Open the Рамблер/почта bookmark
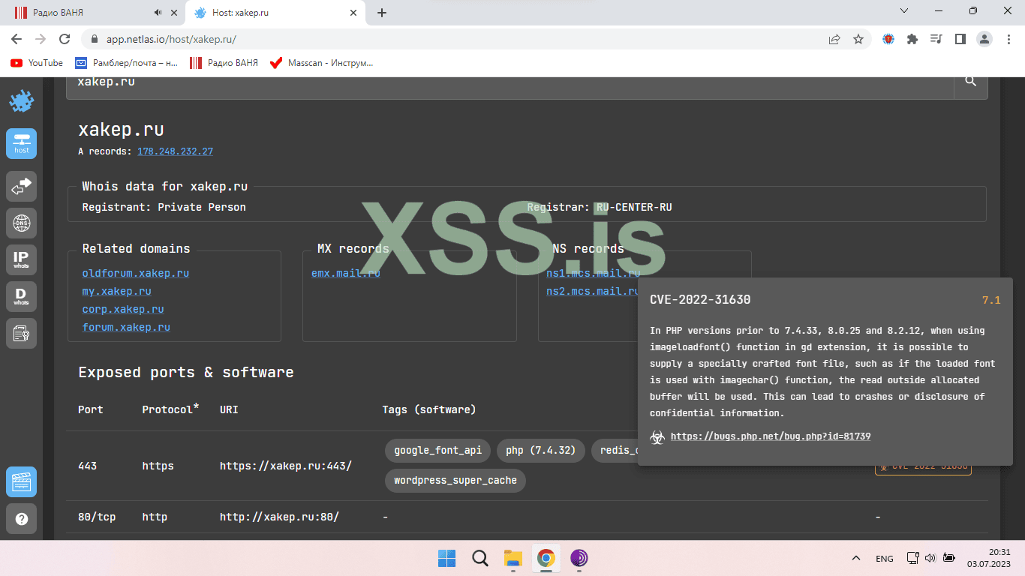The image size is (1025, 576). tap(126, 63)
